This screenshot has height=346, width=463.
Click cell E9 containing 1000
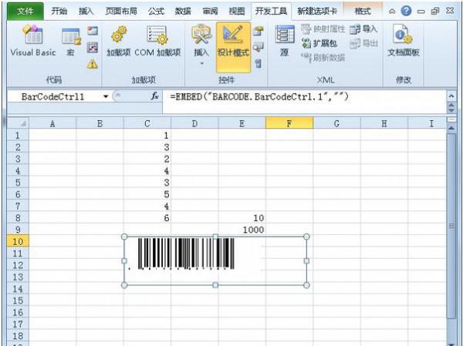242,230
